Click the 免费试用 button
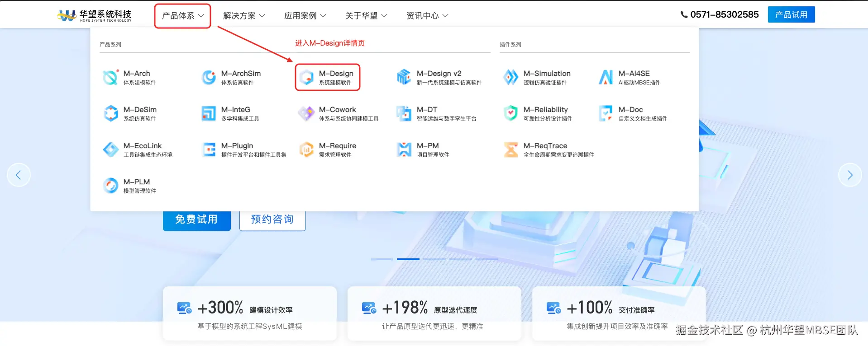Image resolution: width=868 pixels, height=346 pixels. pos(196,220)
